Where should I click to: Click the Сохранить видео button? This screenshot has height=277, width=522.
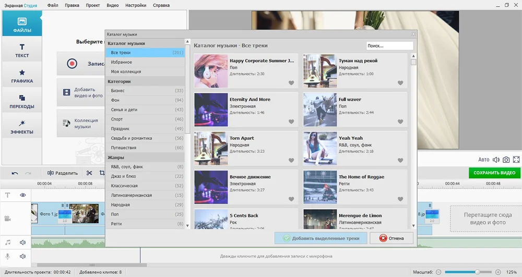(x=494, y=173)
